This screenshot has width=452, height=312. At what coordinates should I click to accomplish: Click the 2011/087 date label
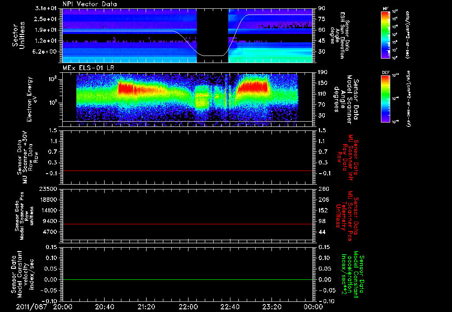31,307
